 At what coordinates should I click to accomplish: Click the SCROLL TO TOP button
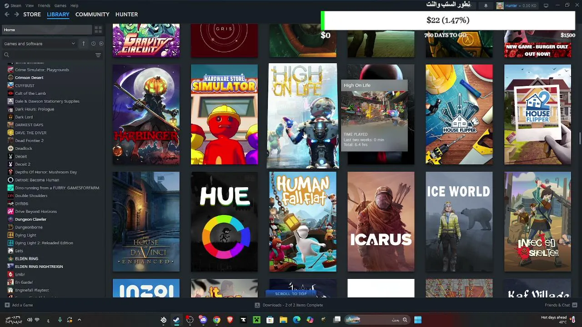(291, 294)
